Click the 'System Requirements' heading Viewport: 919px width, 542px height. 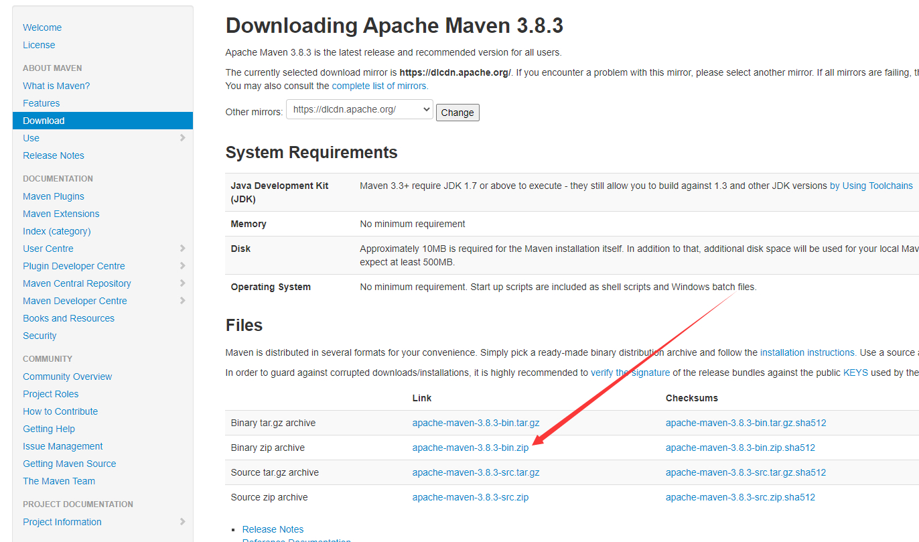point(311,152)
